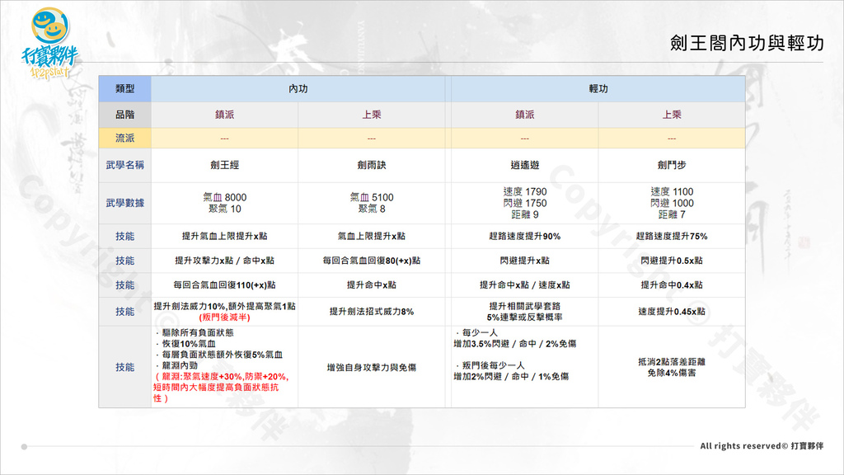Select 增強自身攻擊力與免傷 cell
The image size is (844, 475).
pyautogui.click(x=372, y=367)
